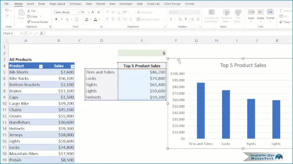Select the bottom align icon
The image size is (293, 164).
click(119, 12)
